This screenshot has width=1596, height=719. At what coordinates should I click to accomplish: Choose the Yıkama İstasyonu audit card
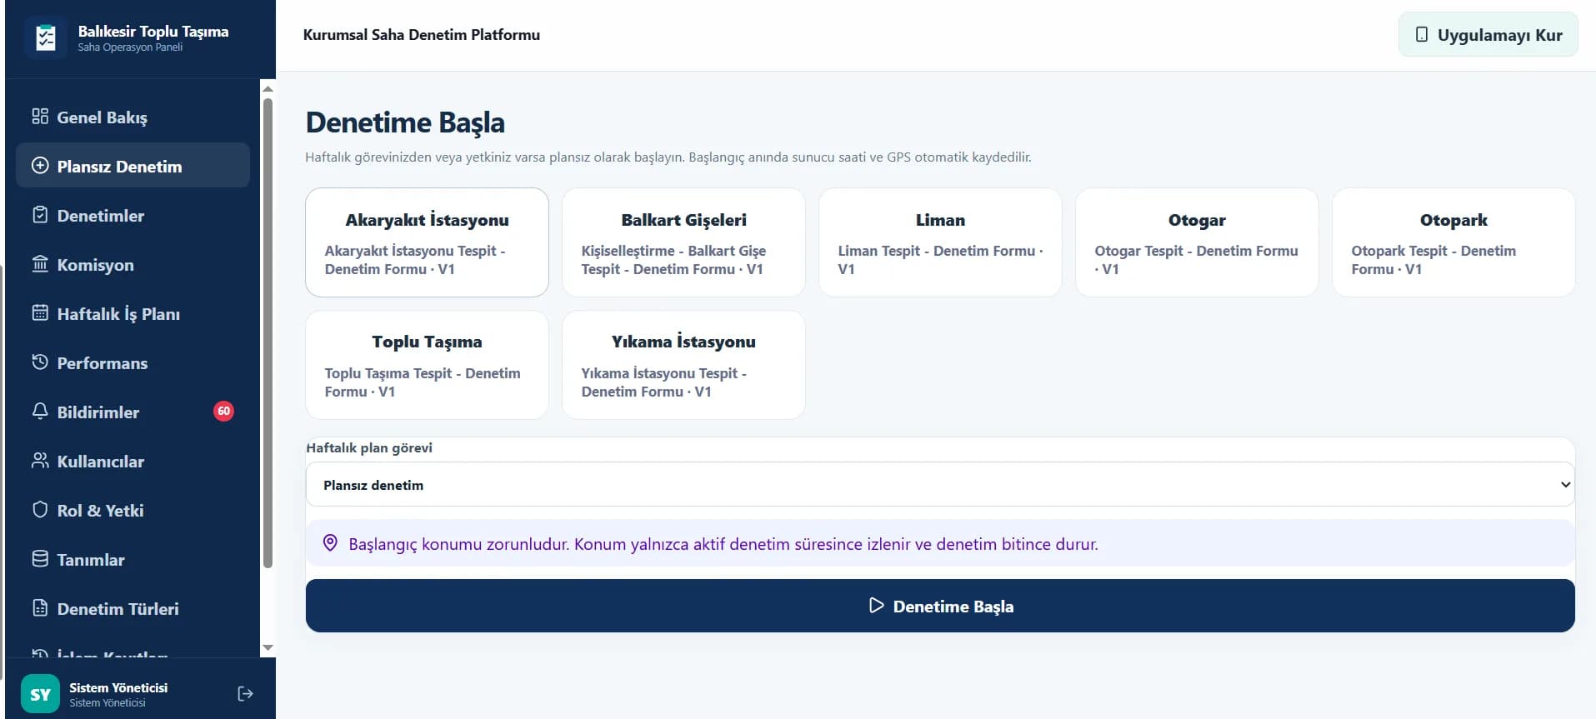click(683, 365)
